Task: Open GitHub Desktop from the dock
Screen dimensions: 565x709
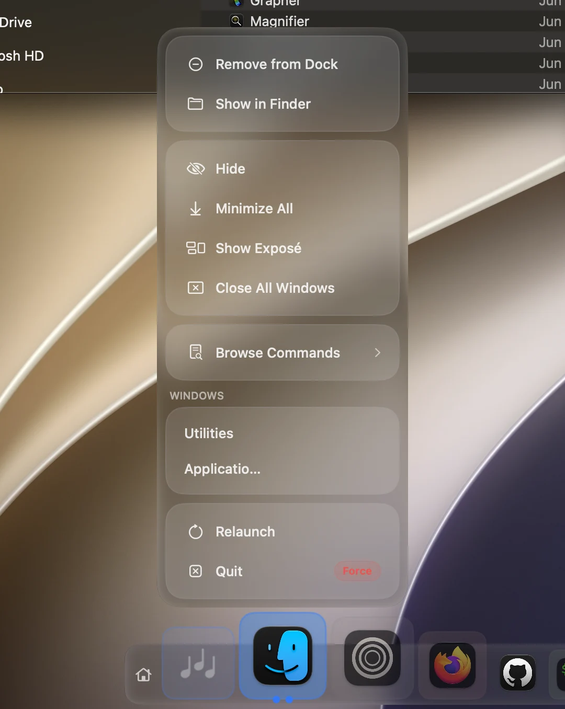Action: [x=518, y=673]
